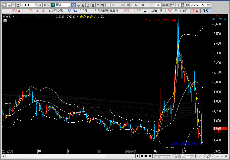Select the 년 yearly period toggle

coord(88,5)
